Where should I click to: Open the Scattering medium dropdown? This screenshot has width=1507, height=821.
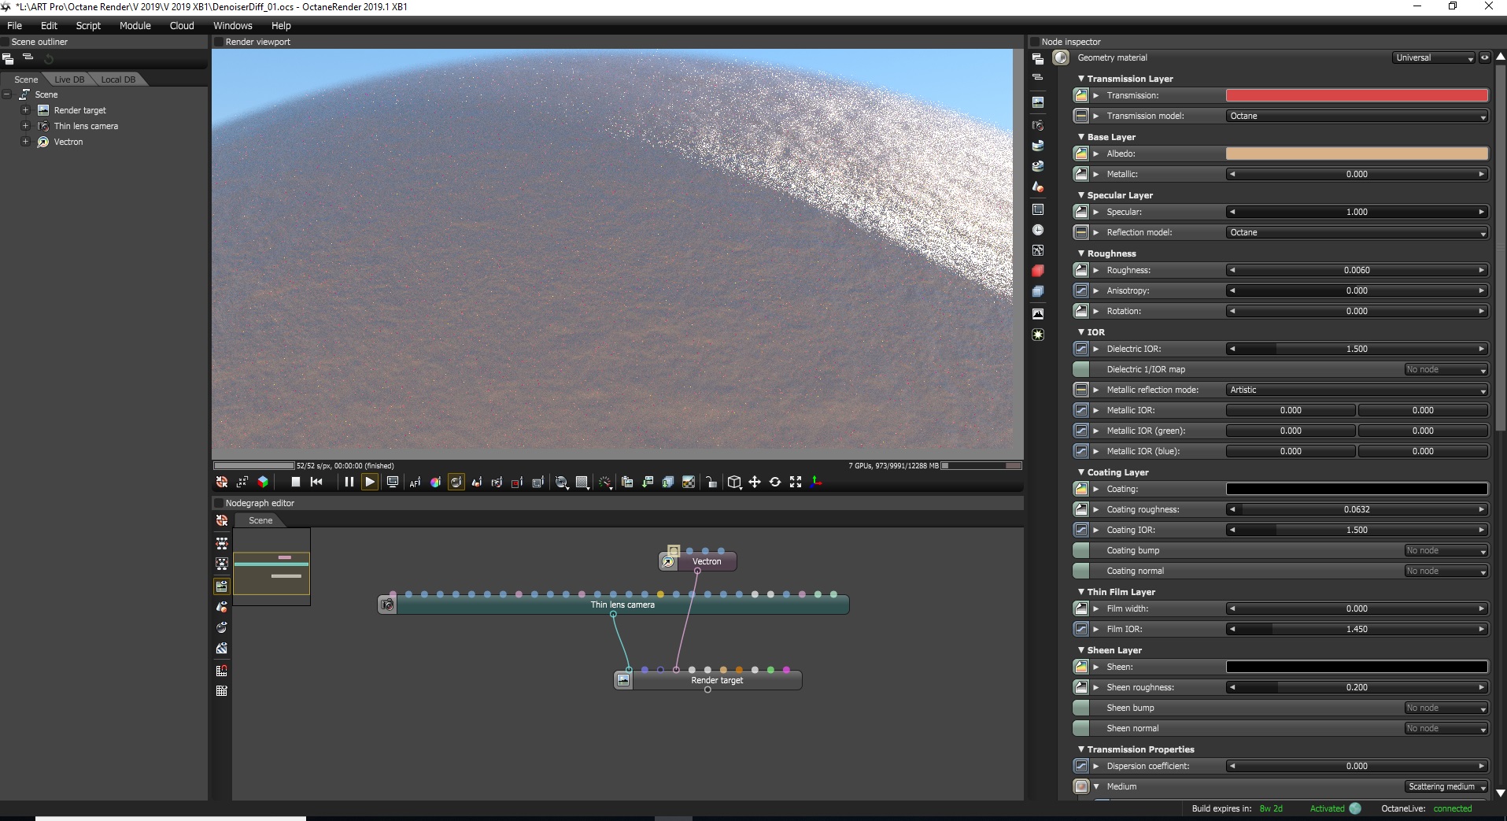tap(1446, 786)
